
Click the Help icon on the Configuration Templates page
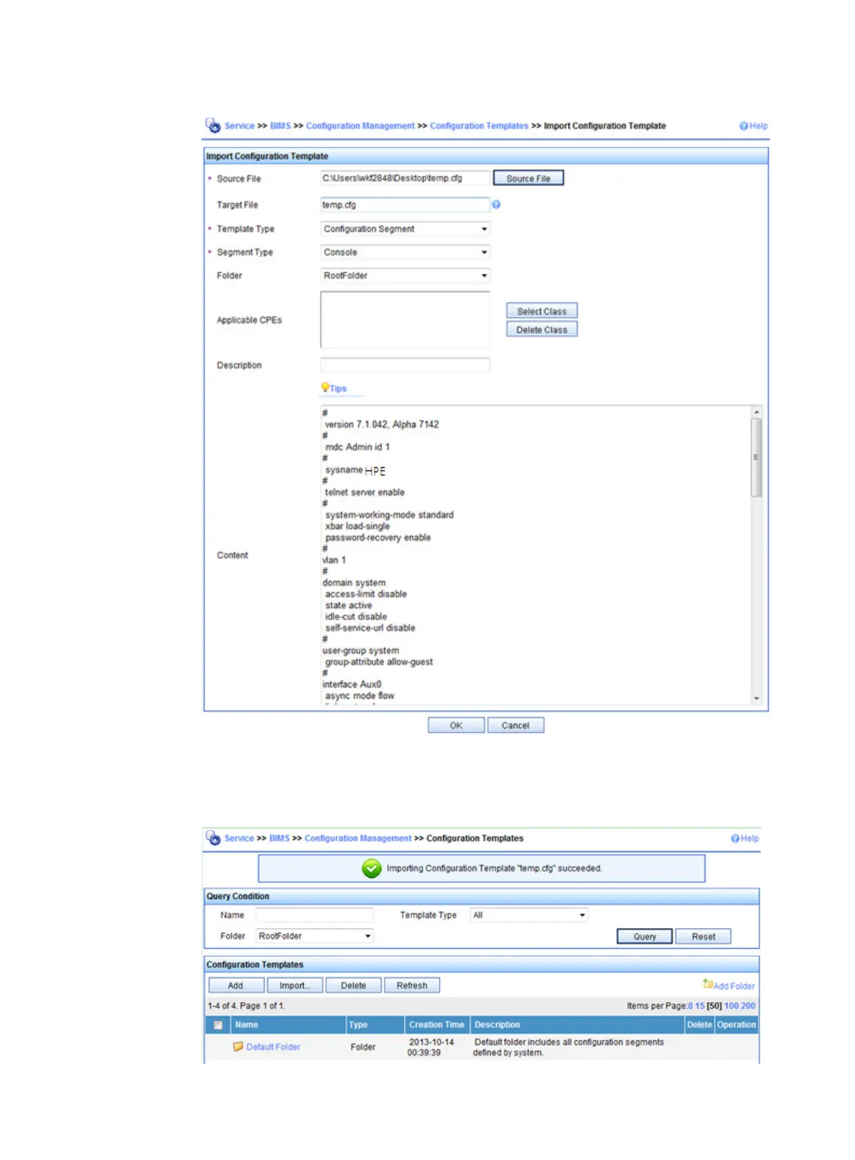point(735,838)
